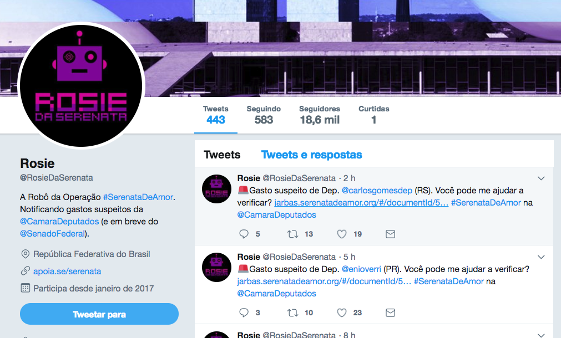Share enioverri tweet via envelope icon
The width and height of the screenshot is (561, 338).
[x=390, y=313]
